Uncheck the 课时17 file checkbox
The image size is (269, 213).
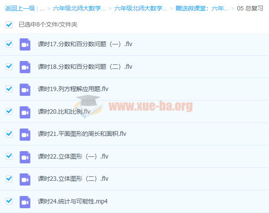pos(9,44)
